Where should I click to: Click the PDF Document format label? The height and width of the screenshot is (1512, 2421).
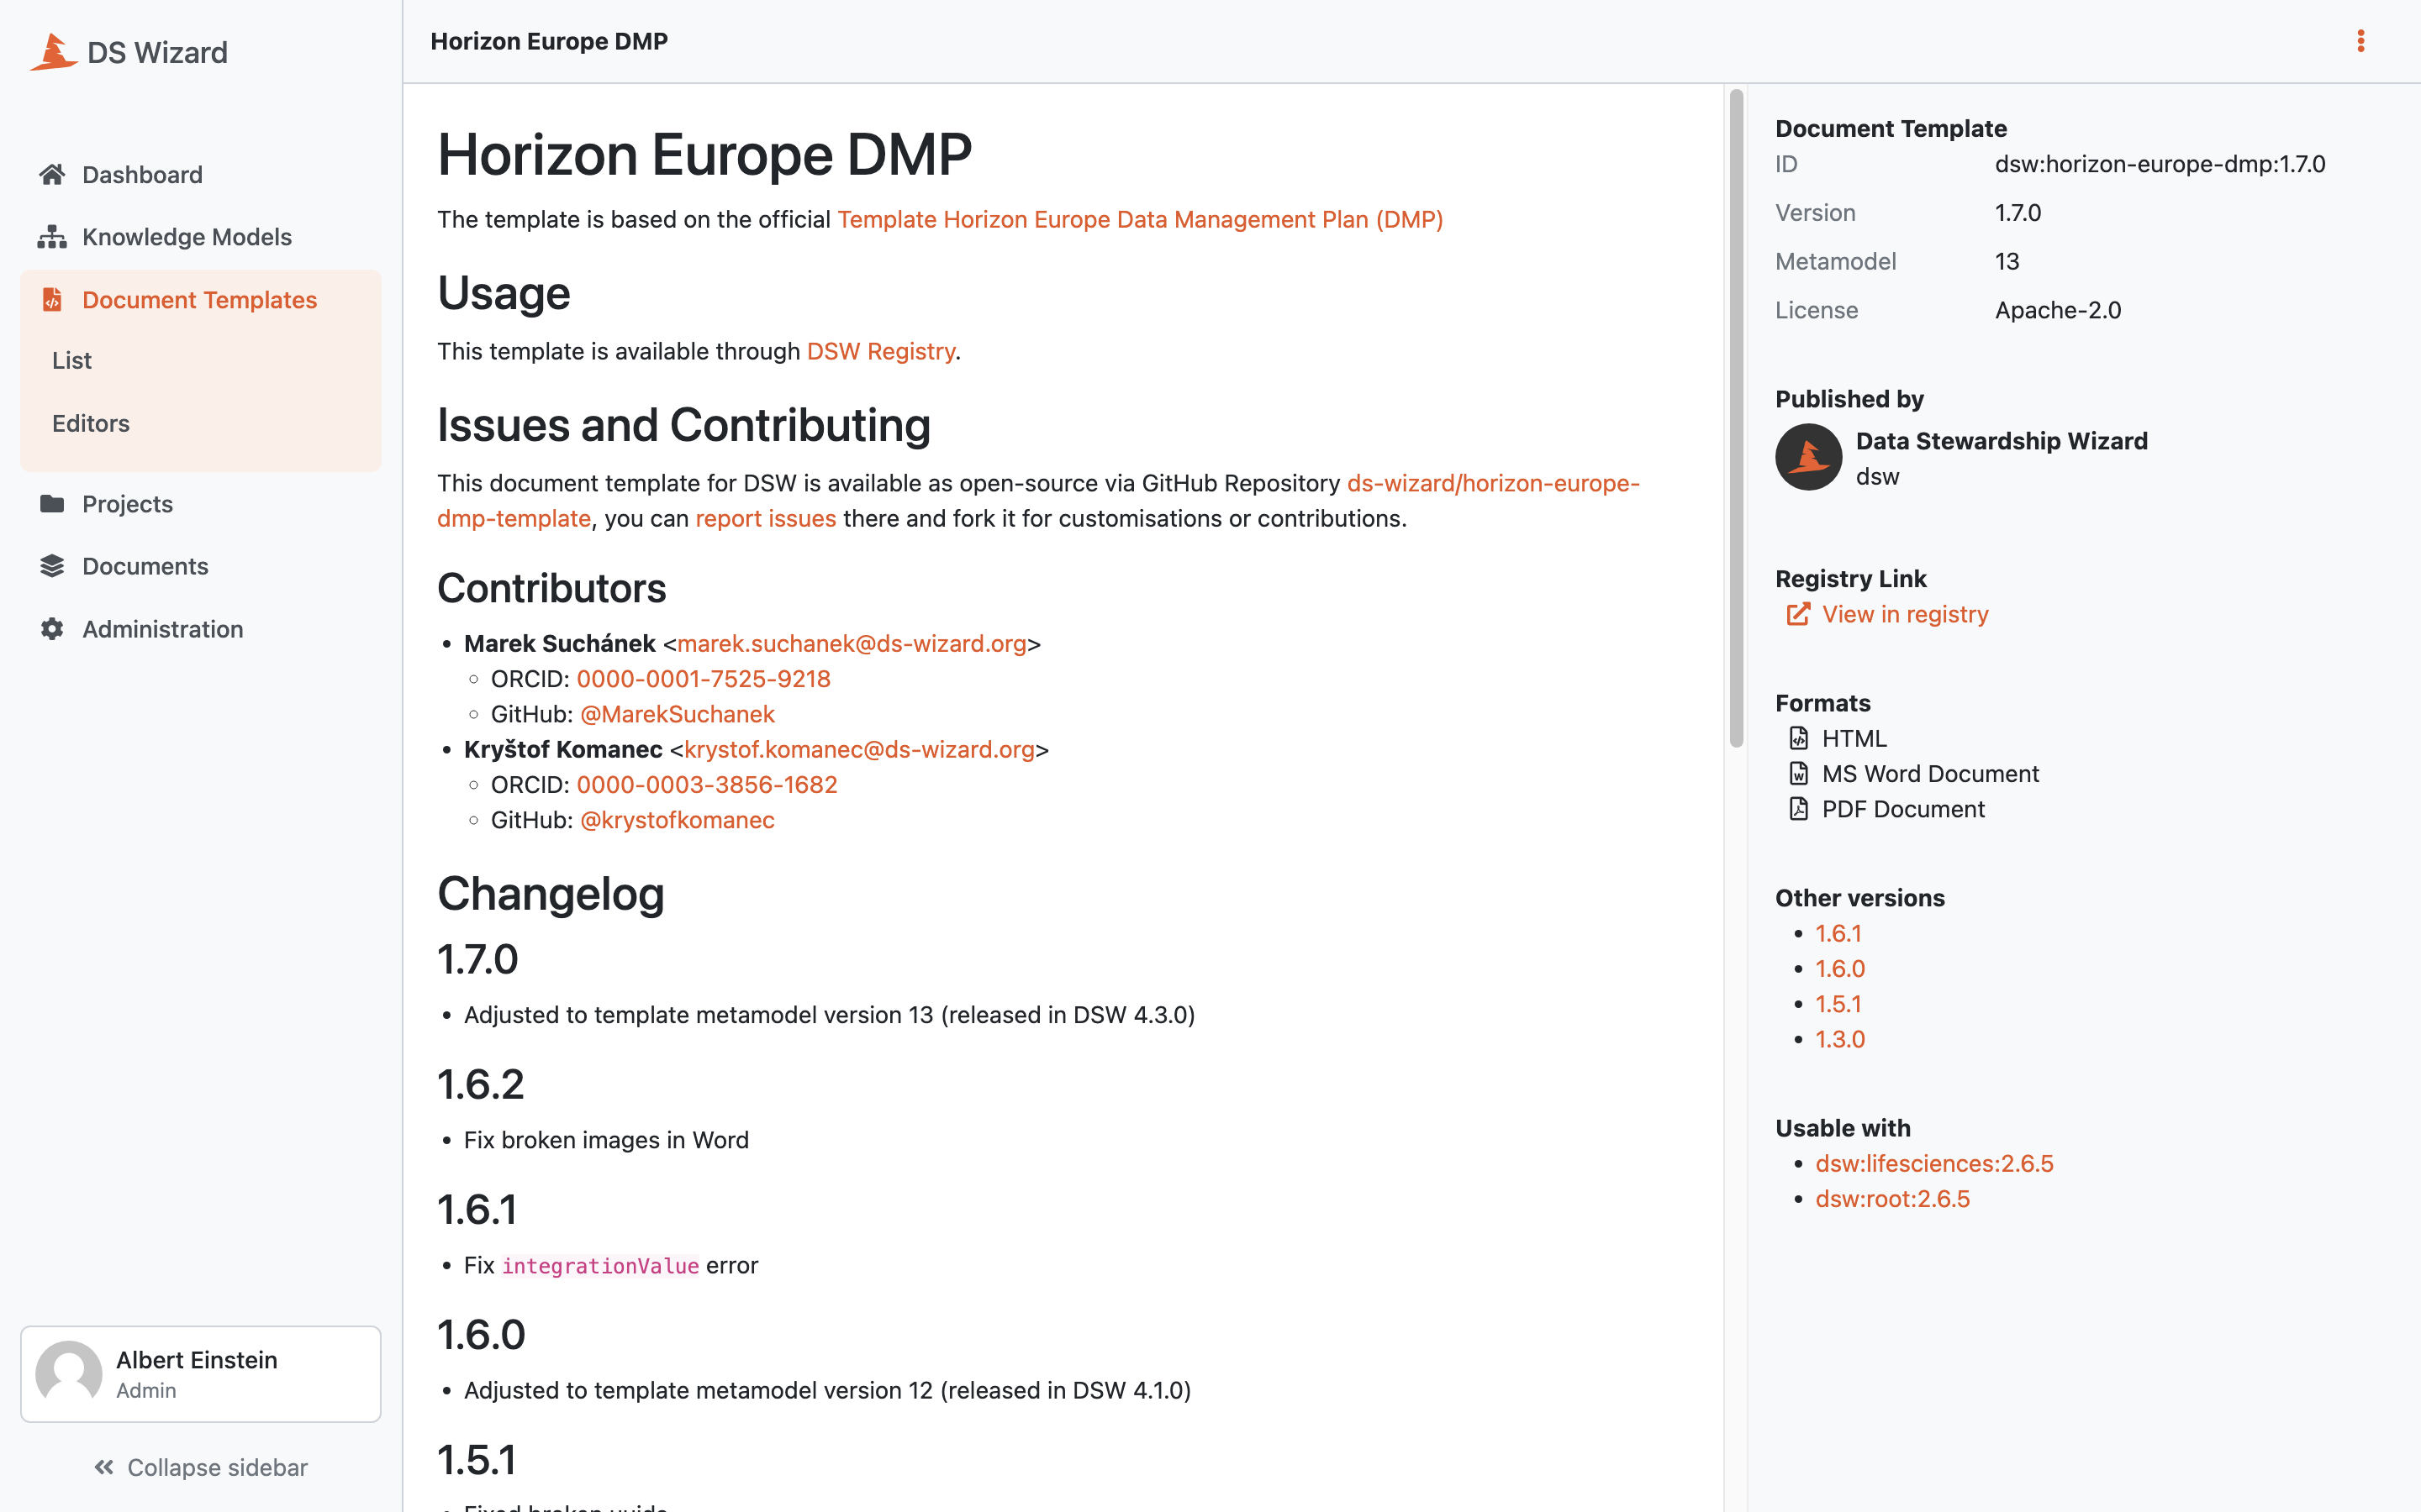coord(1903,808)
